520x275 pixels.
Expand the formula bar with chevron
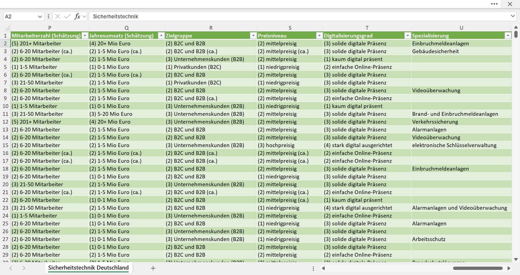pos(513,16)
